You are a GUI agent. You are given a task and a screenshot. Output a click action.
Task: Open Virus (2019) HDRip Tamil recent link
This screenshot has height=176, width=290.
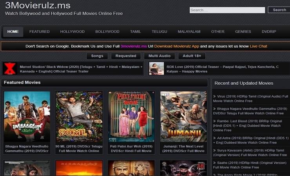(x=250, y=99)
